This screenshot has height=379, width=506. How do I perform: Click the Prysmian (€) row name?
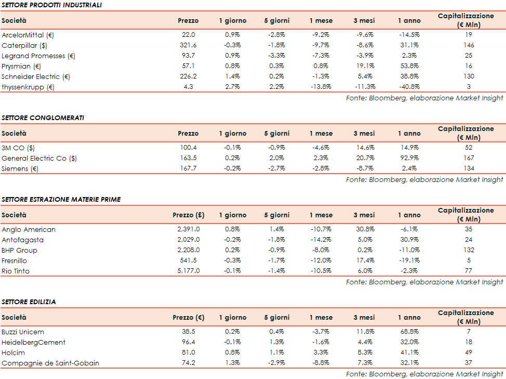(23, 66)
